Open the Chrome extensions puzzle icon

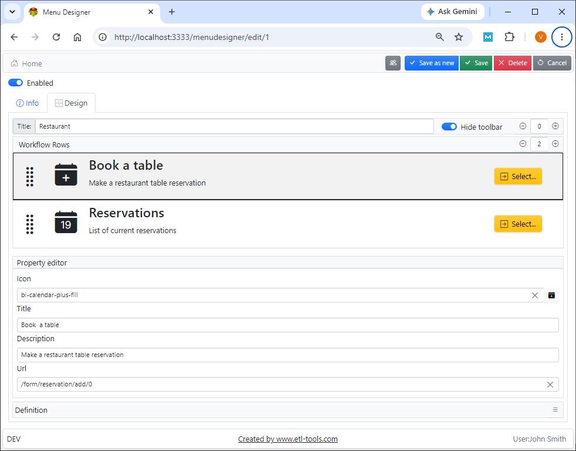click(x=509, y=37)
